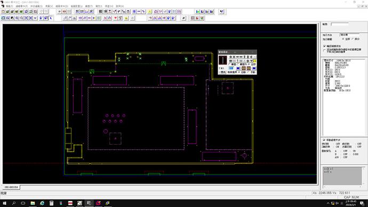Open the 加工方法 combo box
Screen dimensions: 368x207
click(349, 35)
